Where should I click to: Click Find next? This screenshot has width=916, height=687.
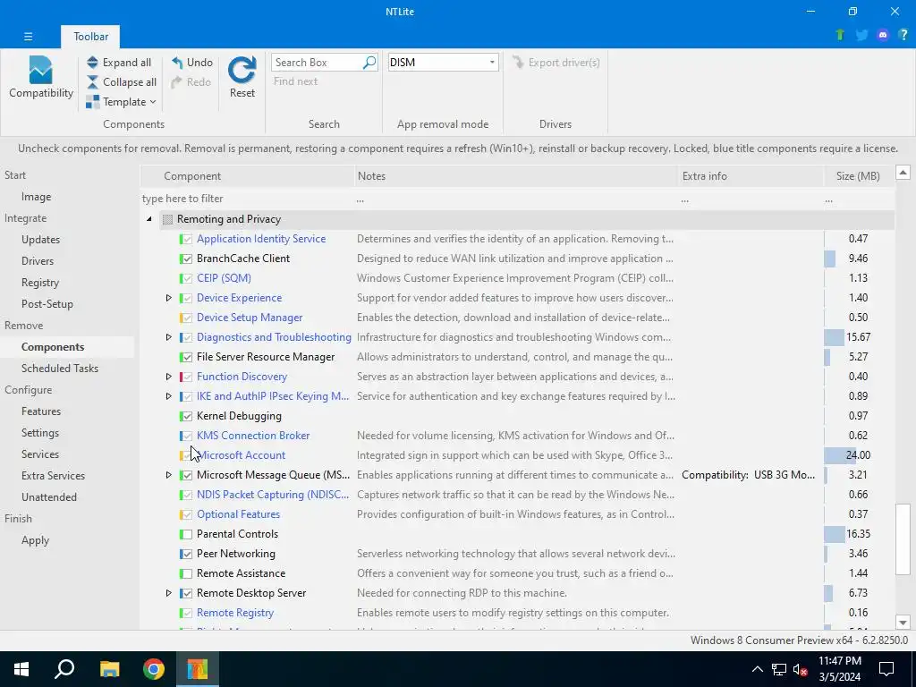[x=295, y=81]
